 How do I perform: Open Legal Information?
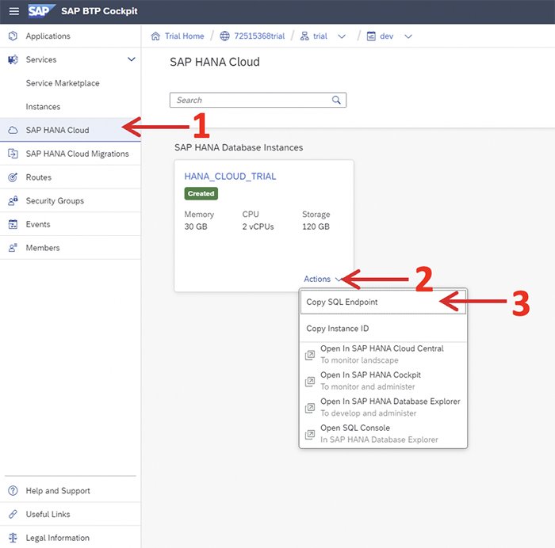71,538
